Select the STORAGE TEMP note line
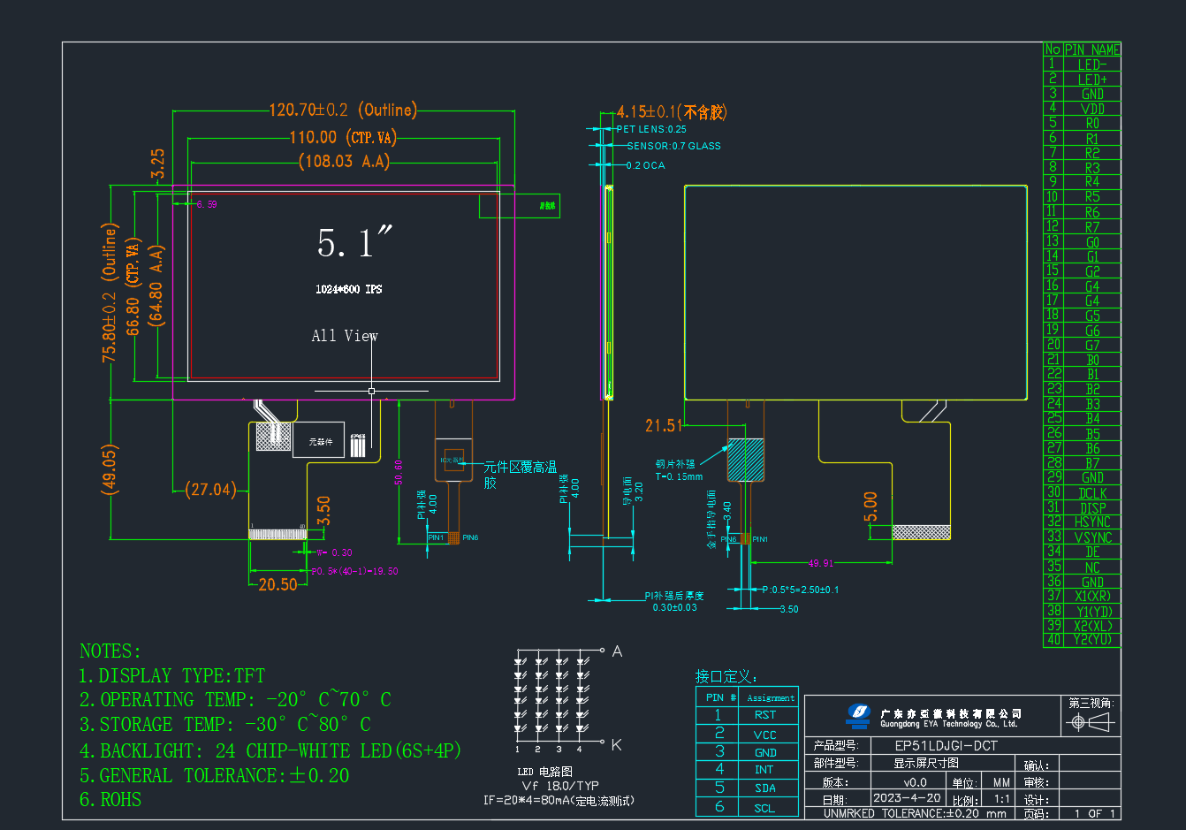The height and width of the screenshot is (830, 1186). coord(225,725)
